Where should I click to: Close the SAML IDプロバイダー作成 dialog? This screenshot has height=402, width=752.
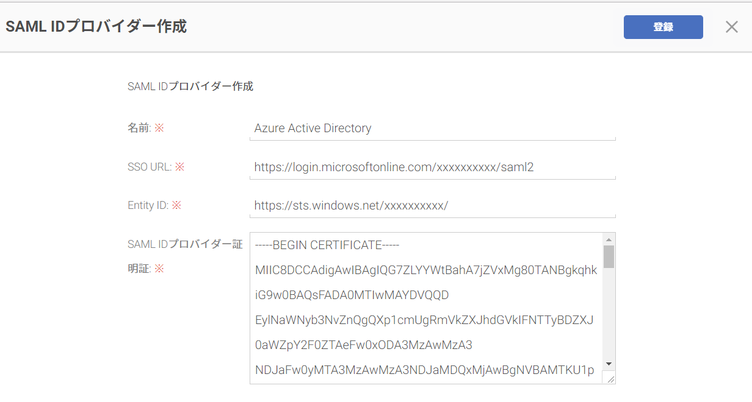click(x=732, y=27)
